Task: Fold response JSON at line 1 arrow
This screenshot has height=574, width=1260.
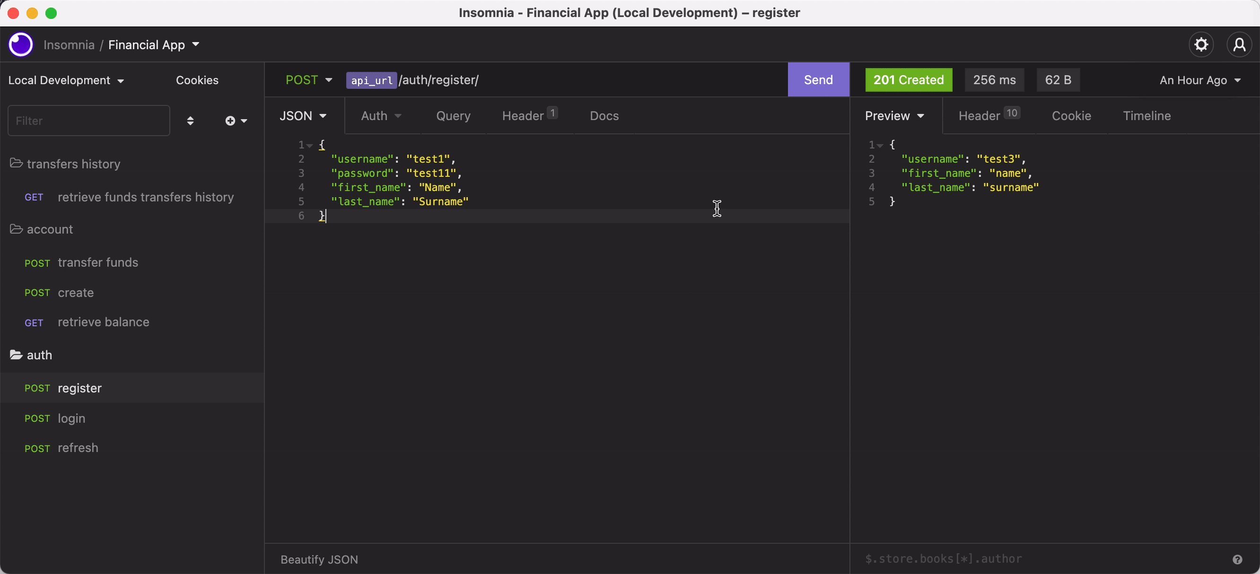Action: pyautogui.click(x=880, y=145)
